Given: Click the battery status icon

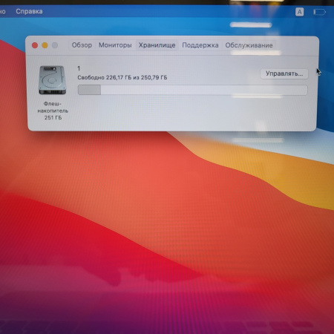Looking at the screenshot, I should [319, 12].
